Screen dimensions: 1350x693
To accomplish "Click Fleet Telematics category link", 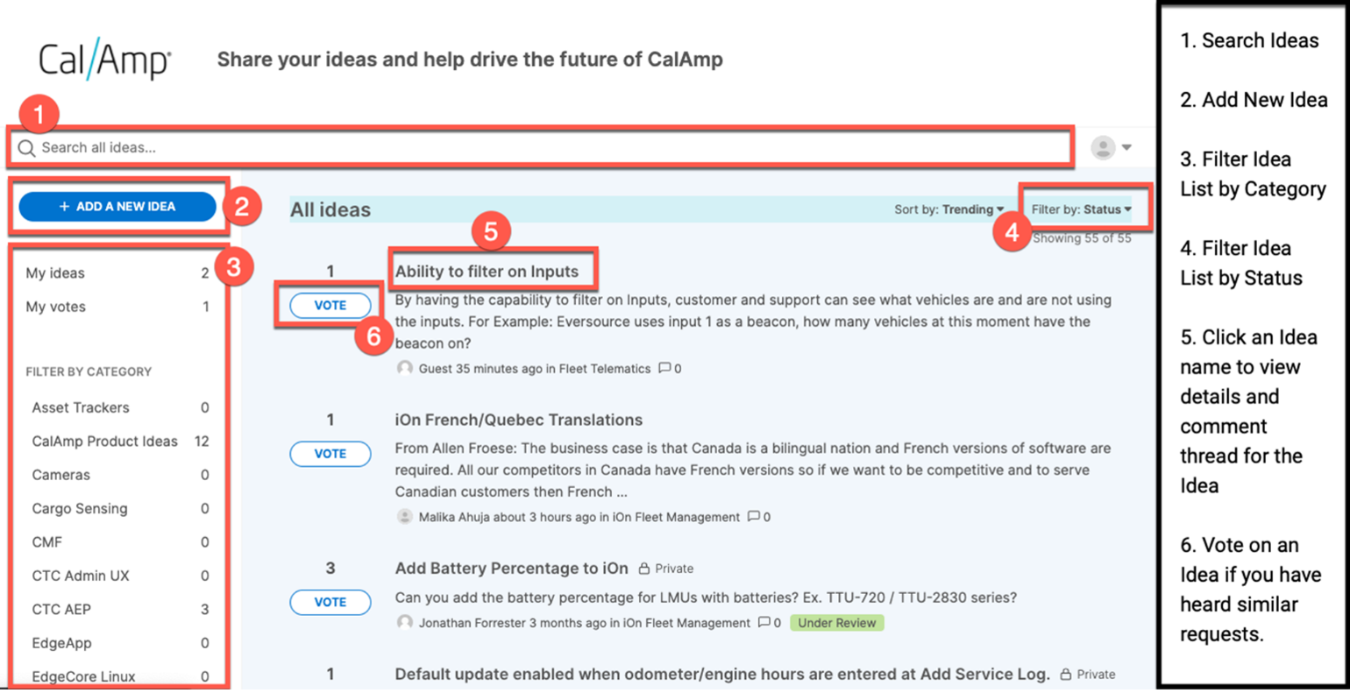I will [605, 369].
